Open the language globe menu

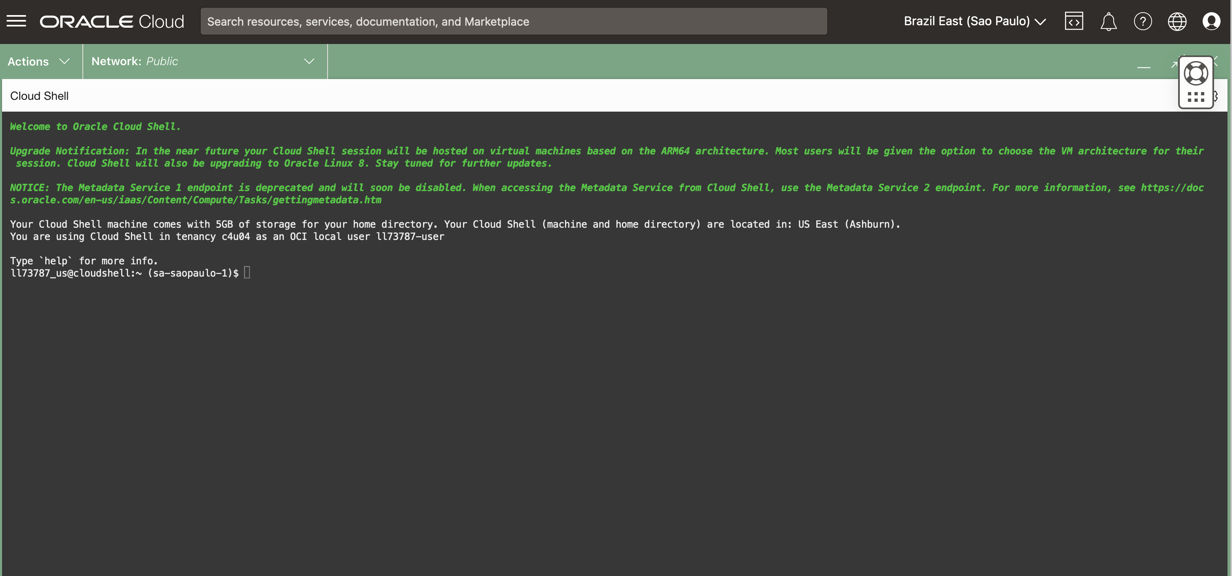coord(1177,22)
